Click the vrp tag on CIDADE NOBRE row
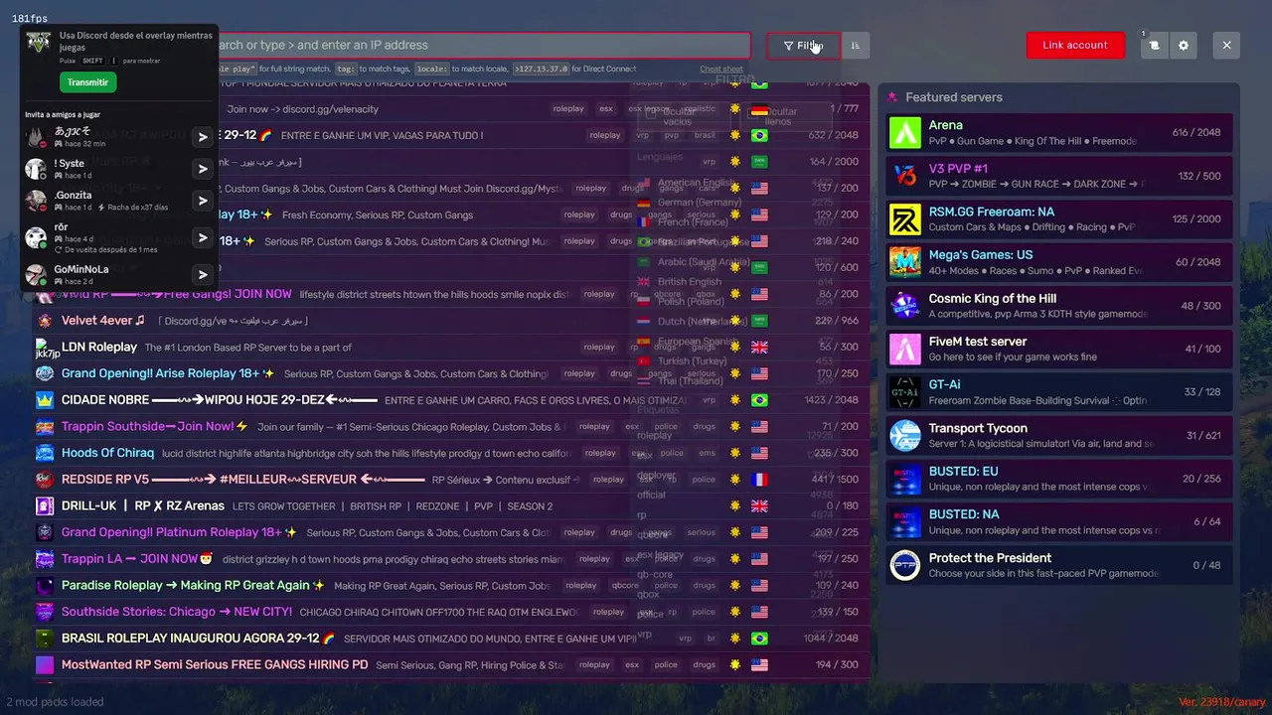1272x715 pixels. pos(710,400)
